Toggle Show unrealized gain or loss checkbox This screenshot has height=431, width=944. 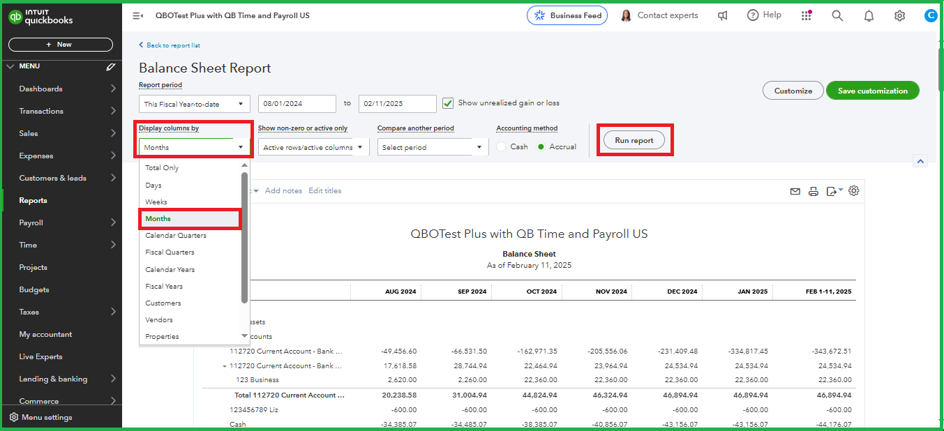[448, 103]
